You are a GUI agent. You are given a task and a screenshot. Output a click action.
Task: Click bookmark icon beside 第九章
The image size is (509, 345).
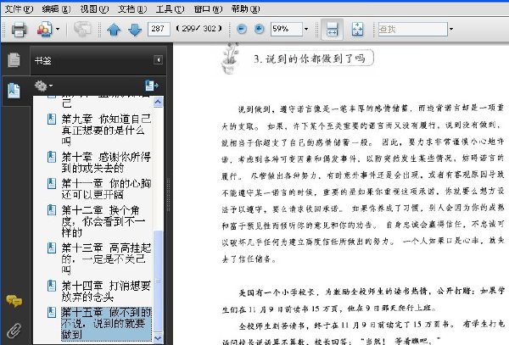pos(52,119)
